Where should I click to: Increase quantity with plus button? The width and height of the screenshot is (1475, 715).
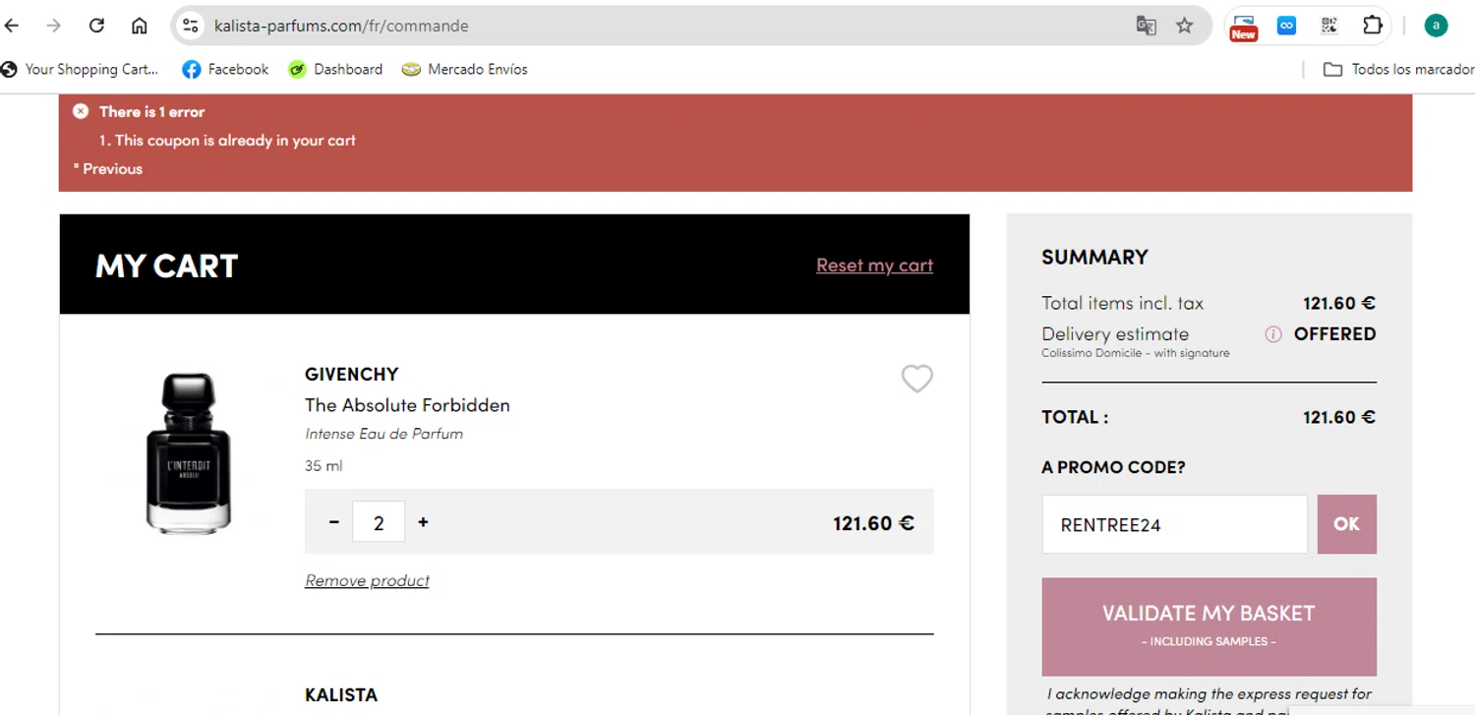pos(423,522)
